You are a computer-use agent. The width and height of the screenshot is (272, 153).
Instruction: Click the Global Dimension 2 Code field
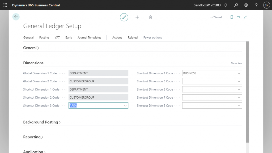[98, 81]
